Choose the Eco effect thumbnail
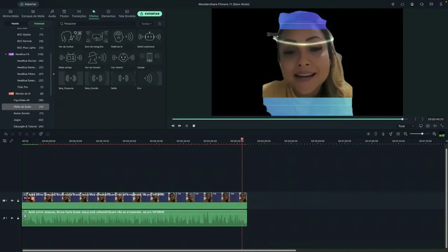The width and height of the screenshot is (448, 252). (x=149, y=78)
